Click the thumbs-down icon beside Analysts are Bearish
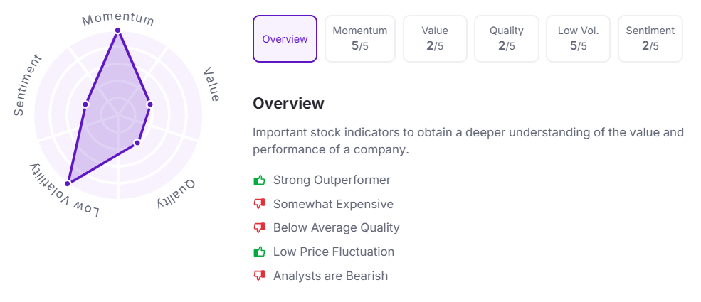 [259, 276]
